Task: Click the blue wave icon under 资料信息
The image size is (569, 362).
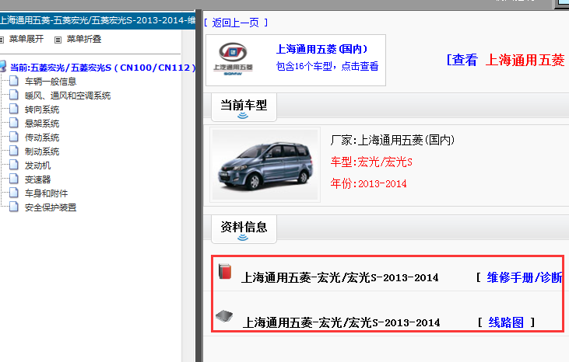Action: 243,238
